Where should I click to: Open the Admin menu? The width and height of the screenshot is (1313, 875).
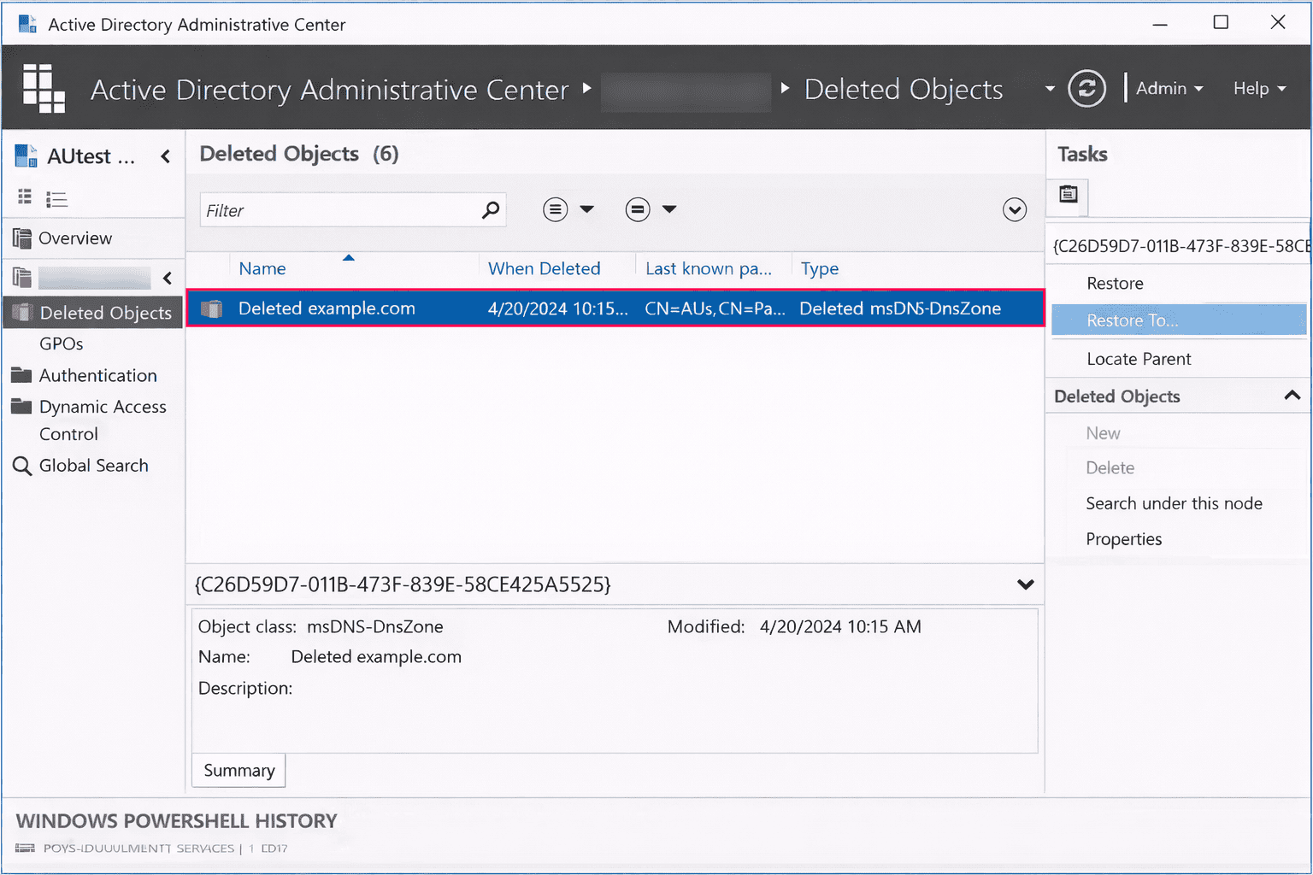pyautogui.click(x=1169, y=88)
